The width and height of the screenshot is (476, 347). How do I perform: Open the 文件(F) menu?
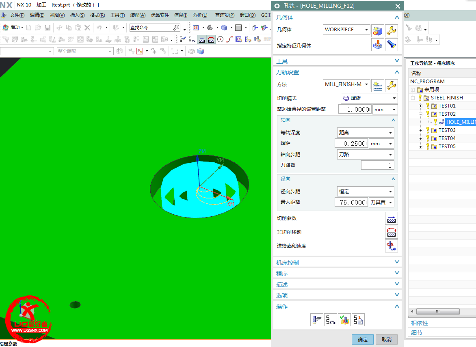click(x=17, y=15)
